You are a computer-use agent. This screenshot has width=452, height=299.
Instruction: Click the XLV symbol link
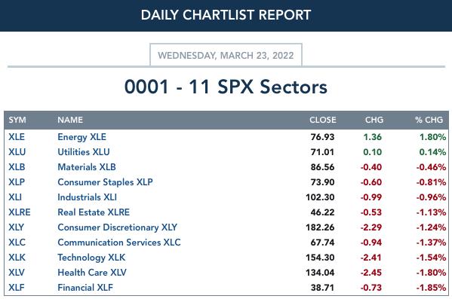[x=17, y=273]
